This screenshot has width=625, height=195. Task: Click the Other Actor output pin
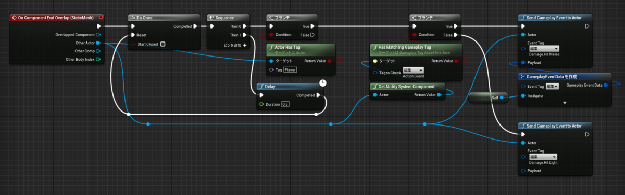tap(98, 43)
